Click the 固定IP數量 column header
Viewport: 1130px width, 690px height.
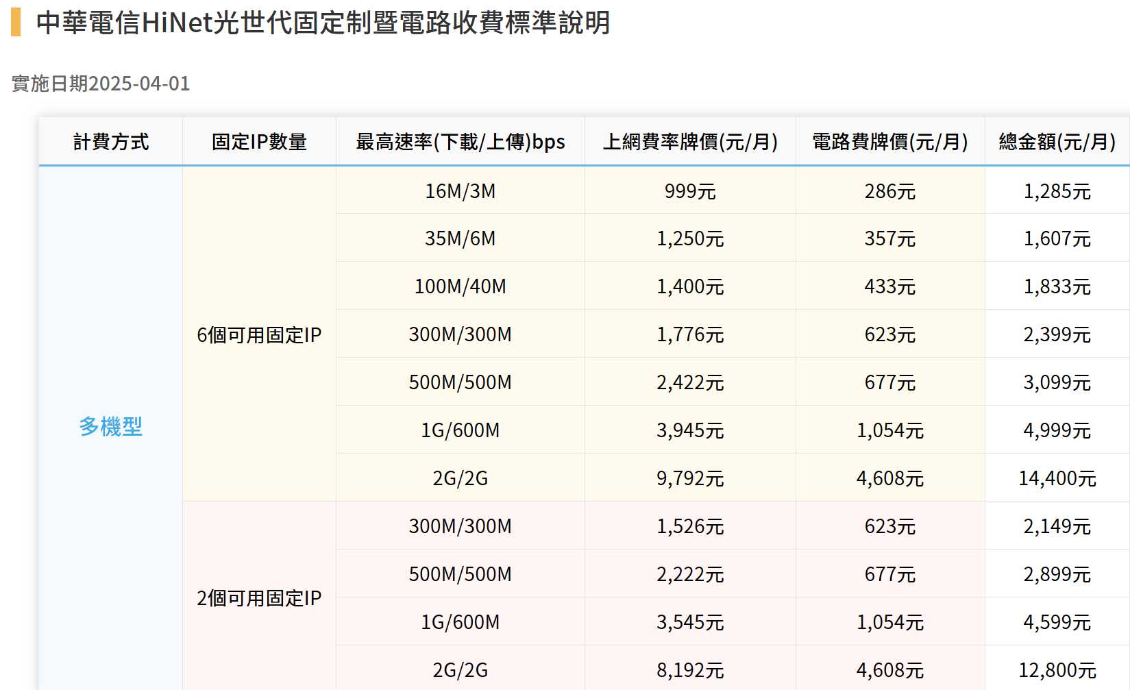click(x=259, y=142)
